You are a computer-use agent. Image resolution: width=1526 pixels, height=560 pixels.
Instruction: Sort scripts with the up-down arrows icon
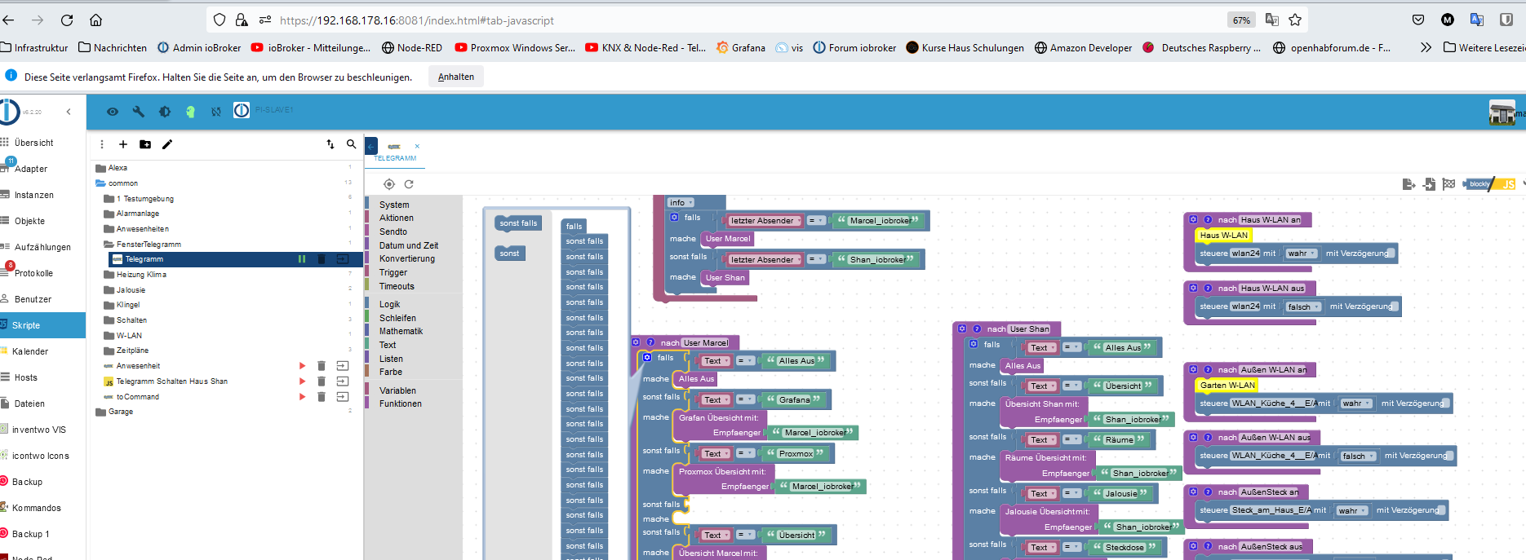[330, 144]
